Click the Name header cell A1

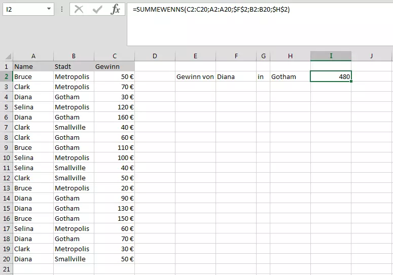(33, 66)
